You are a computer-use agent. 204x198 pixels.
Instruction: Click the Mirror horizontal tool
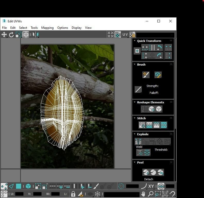(x=36, y=35)
